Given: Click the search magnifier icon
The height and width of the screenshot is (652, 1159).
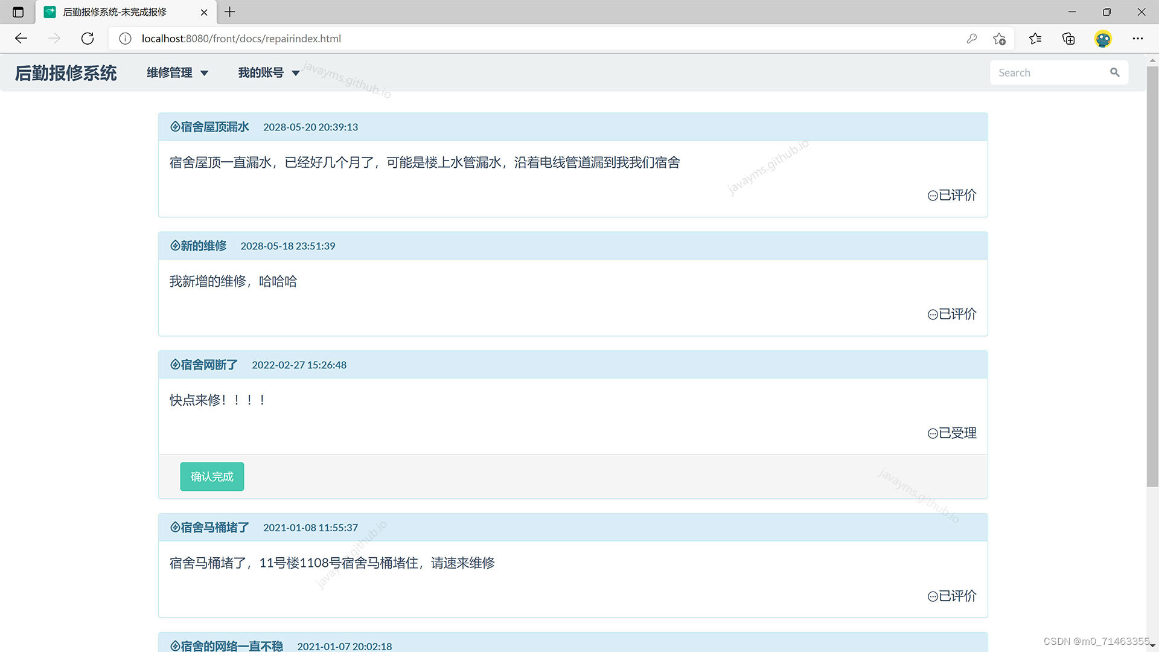Looking at the screenshot, I should 1114,72.
